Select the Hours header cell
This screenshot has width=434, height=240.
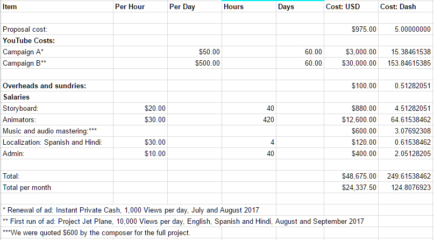[x=249, y=6]
